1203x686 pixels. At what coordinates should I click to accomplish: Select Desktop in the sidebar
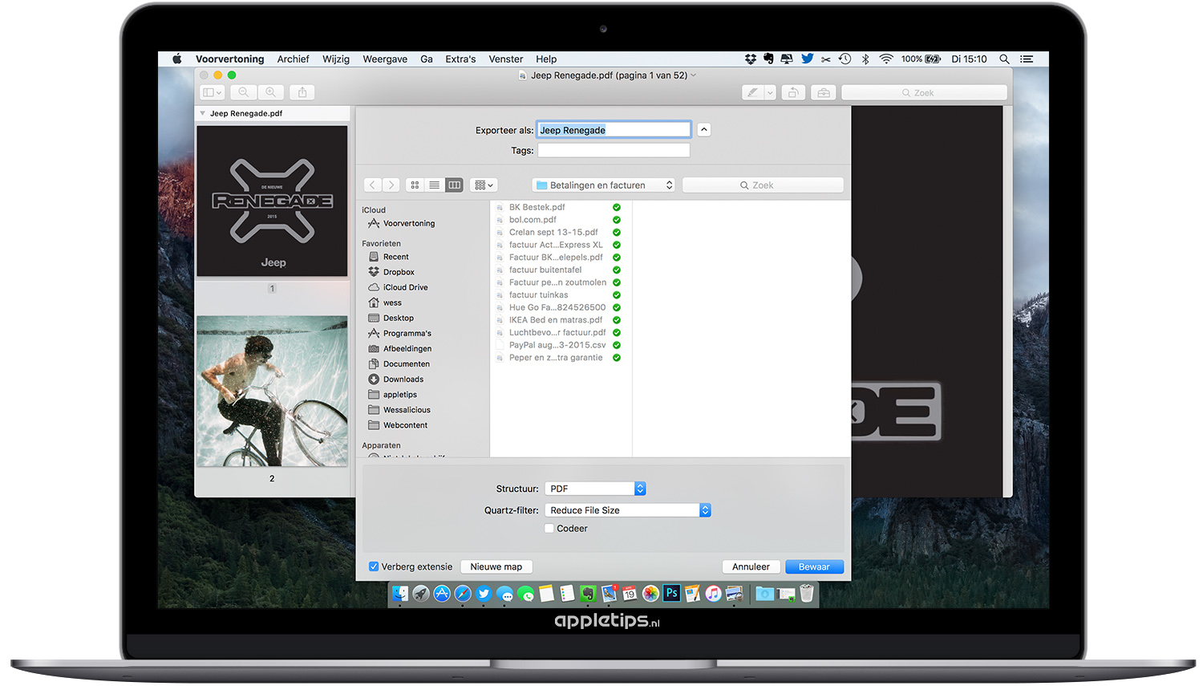(398, 319)
